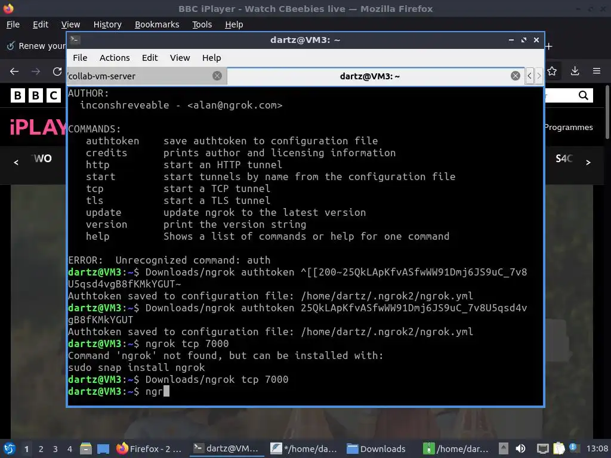Open the update notifier tray icon
611x458 pixels.
point(573,448)
